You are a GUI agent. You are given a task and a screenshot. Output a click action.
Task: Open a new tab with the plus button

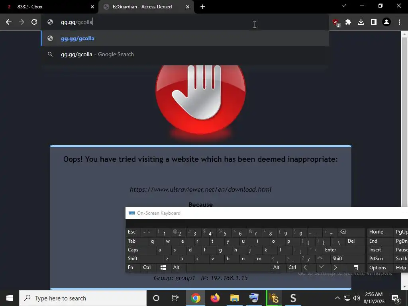coord(203,7)
